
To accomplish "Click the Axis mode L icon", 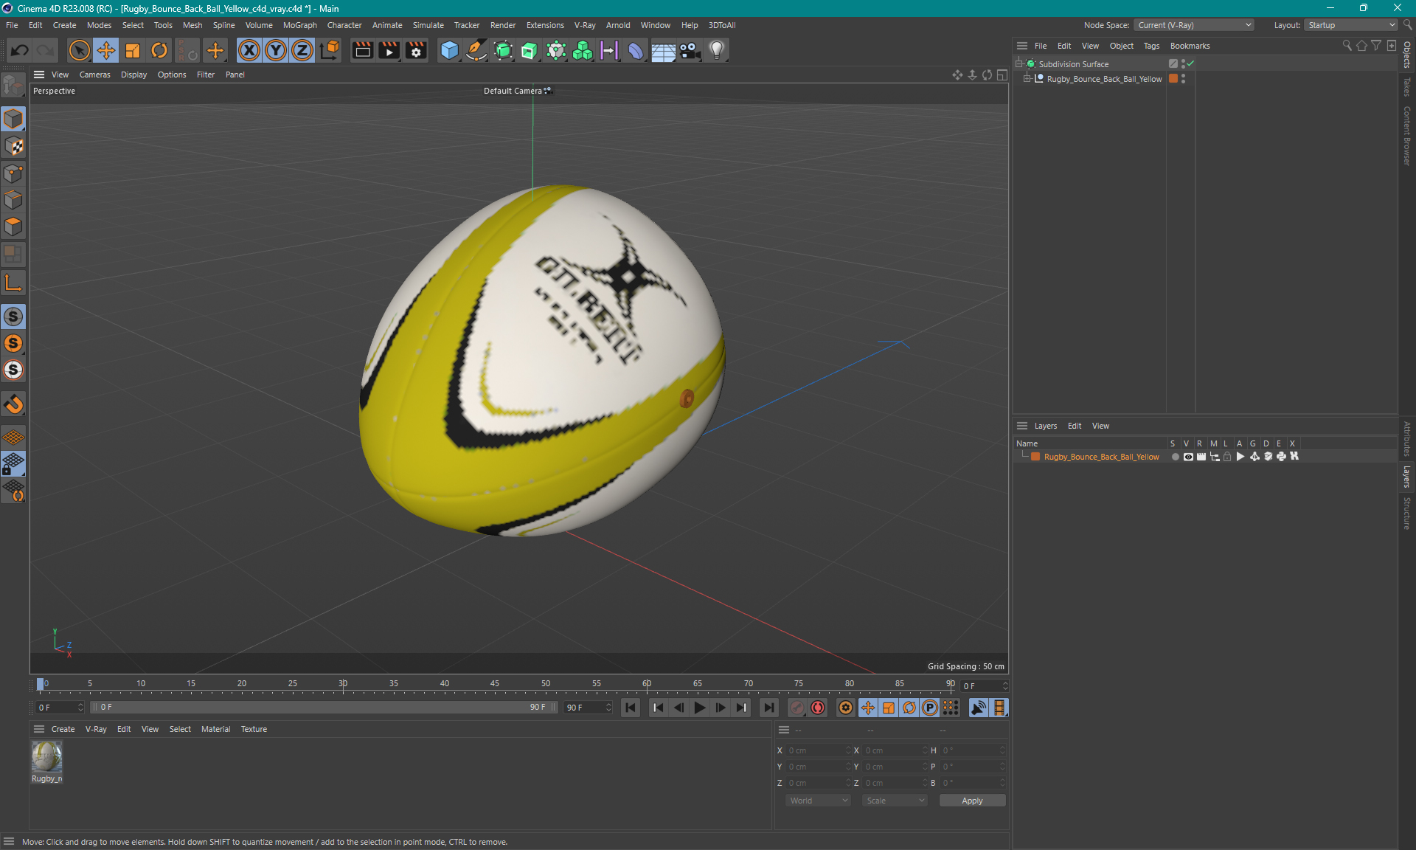I will click(13, 283).
